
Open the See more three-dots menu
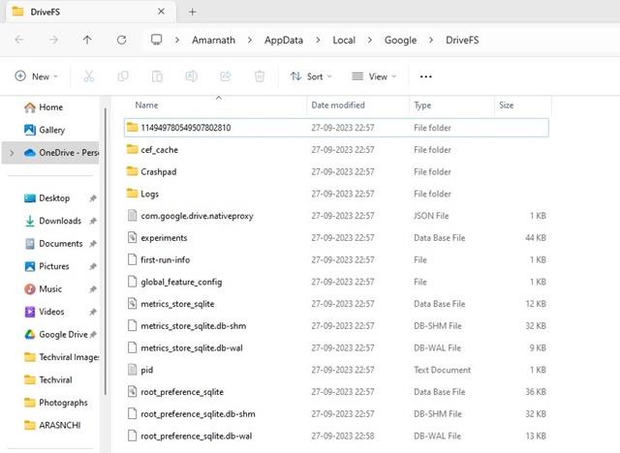click(426, 76)
